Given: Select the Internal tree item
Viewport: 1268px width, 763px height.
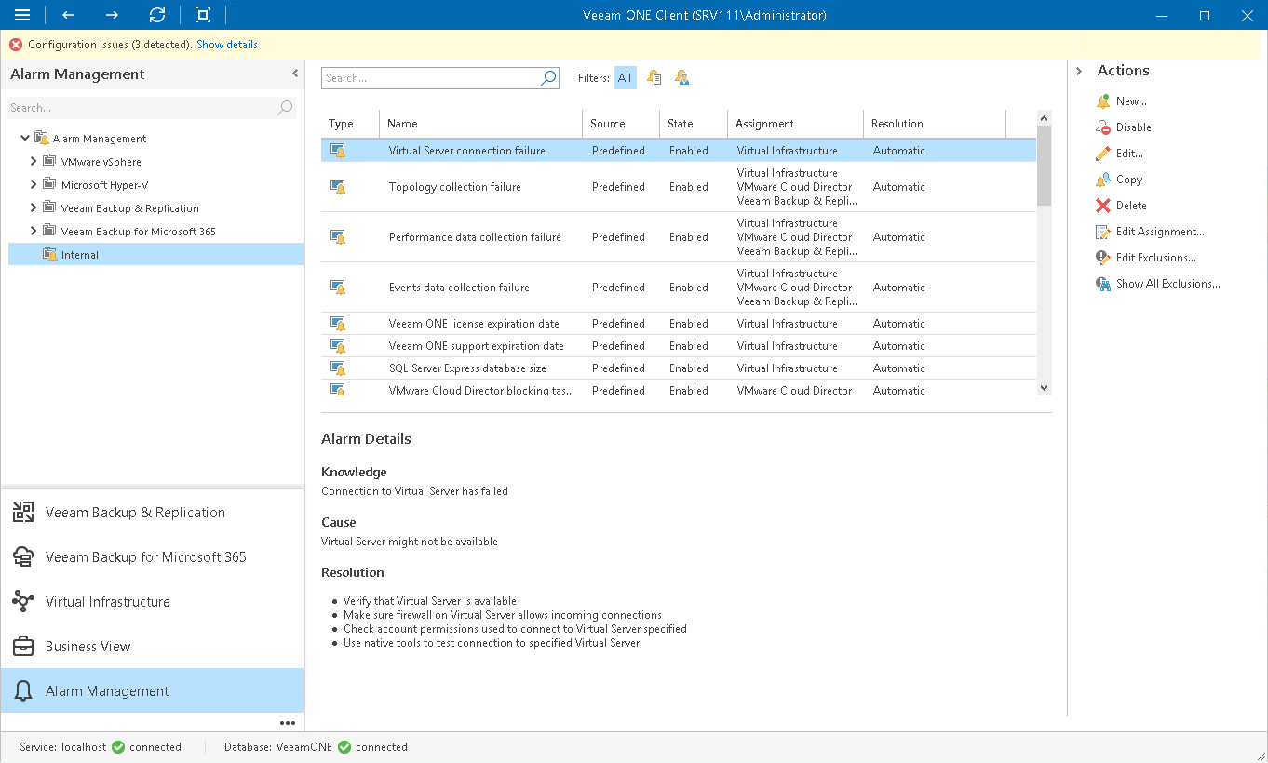Looking at the screenshot, I should click(x=155, y=255).
